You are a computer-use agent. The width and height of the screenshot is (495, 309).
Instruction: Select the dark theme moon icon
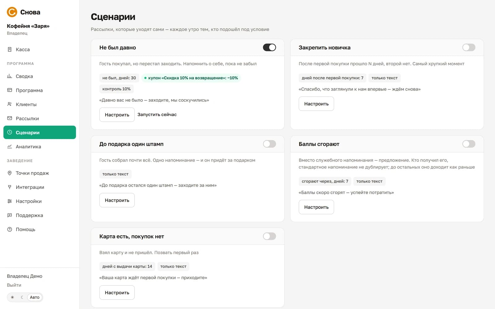click(x=22, y=297)
